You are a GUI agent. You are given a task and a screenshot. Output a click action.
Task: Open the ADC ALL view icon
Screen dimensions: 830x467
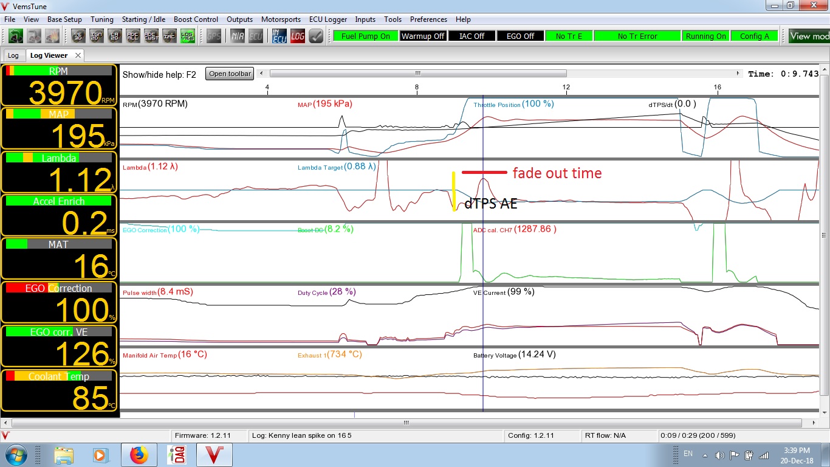click(133, 36)
